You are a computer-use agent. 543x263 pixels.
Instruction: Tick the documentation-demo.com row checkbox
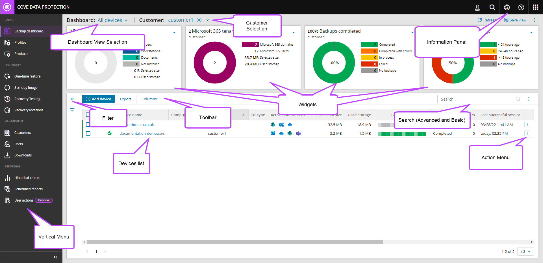88,133
